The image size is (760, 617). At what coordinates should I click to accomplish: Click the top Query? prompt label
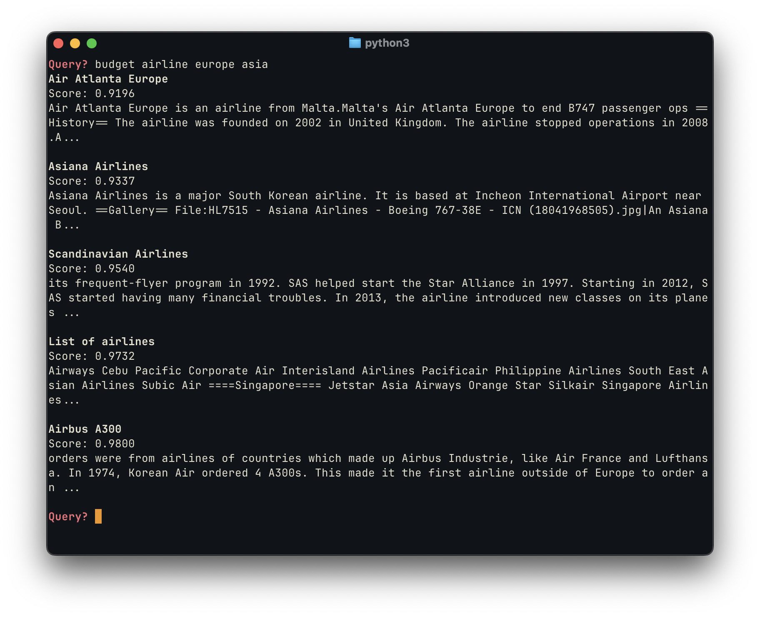pos(68,64)
